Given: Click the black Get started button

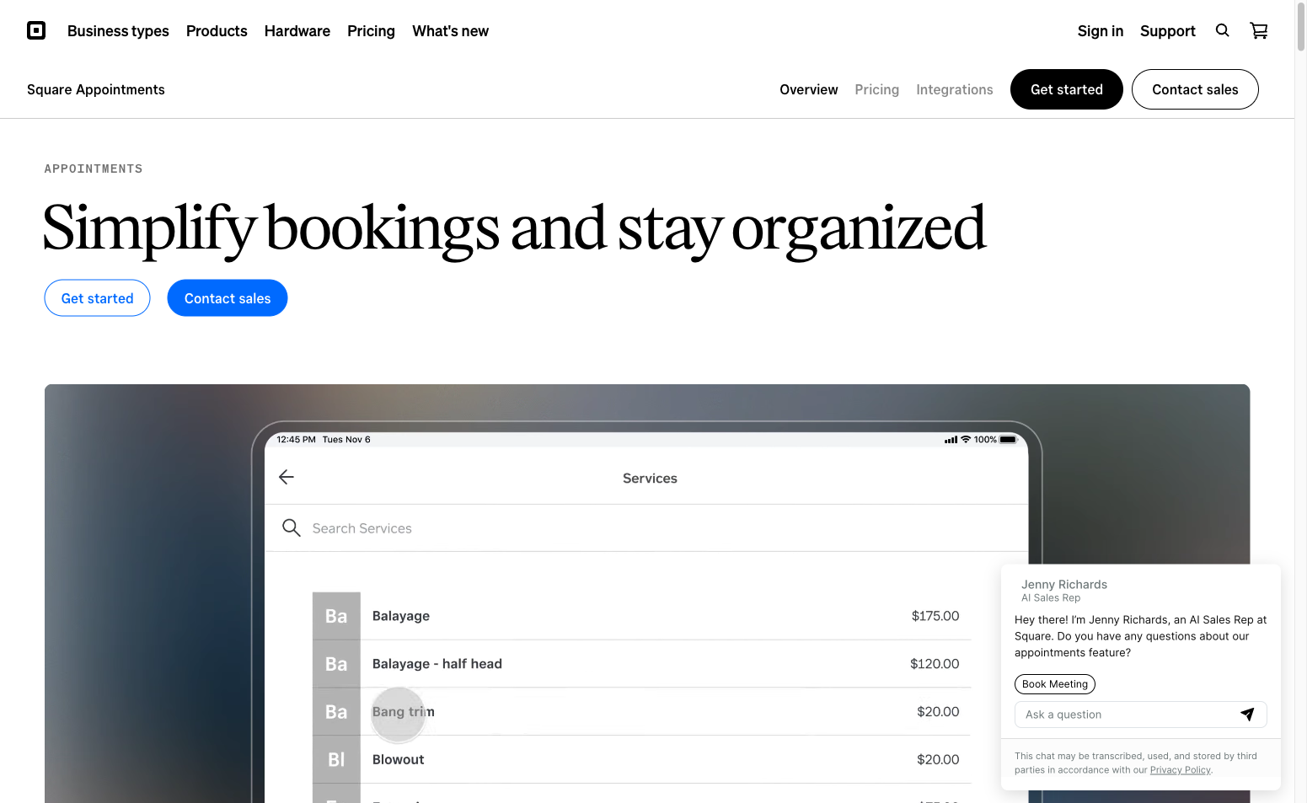Looking at the screenshot, I should point(1066,89).
